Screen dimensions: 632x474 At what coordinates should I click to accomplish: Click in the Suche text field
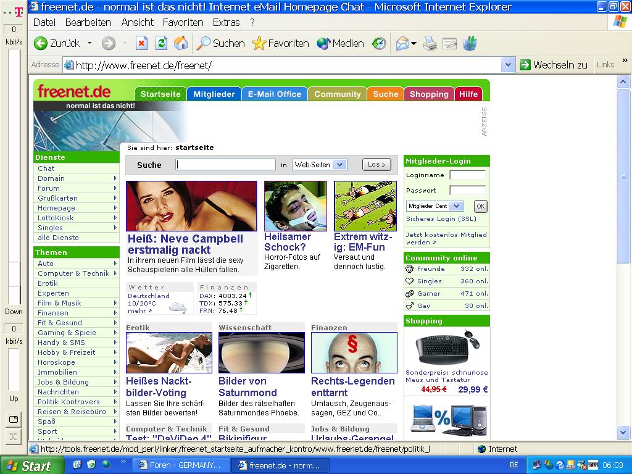tap(226, 164)
